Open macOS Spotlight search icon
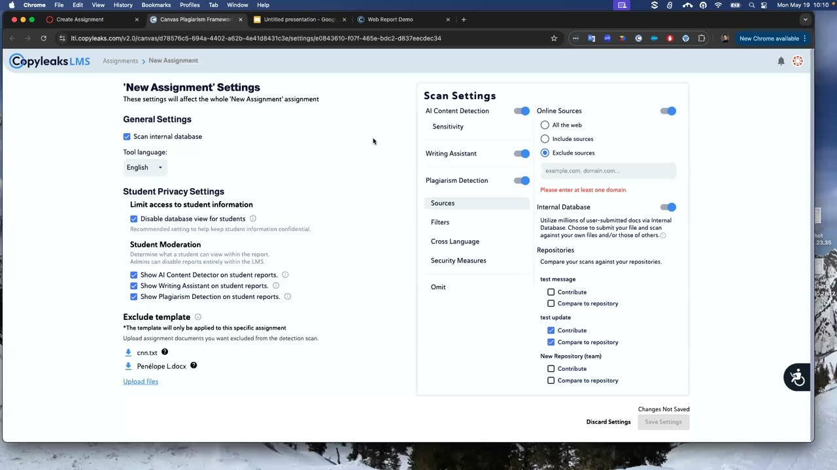 click(x=751, y=5)
